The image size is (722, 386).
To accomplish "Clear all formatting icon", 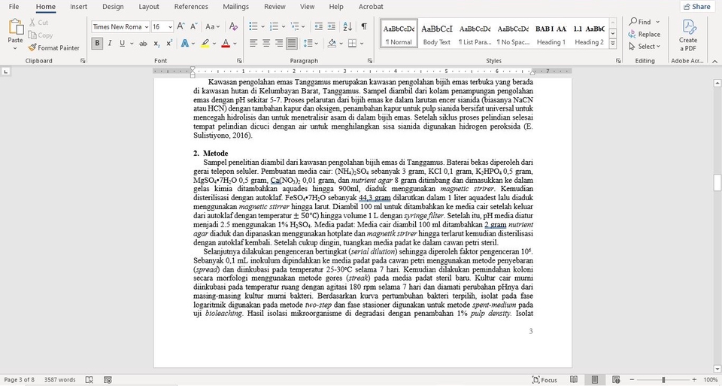I will [233, 27].
